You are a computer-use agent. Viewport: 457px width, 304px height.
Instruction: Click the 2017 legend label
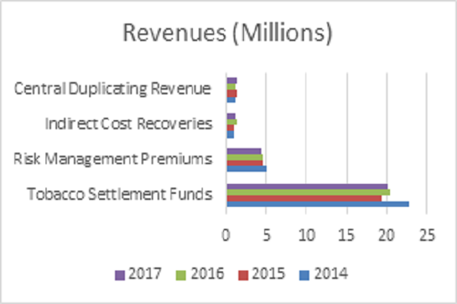[145, 274]
